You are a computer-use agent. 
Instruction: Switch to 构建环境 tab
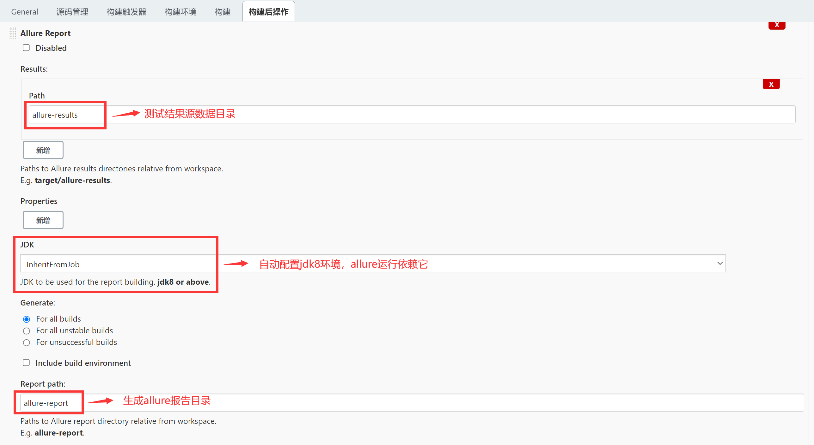tap(180, 12)
